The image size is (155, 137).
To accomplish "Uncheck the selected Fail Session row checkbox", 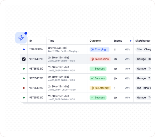I will (x=24, y=59).
